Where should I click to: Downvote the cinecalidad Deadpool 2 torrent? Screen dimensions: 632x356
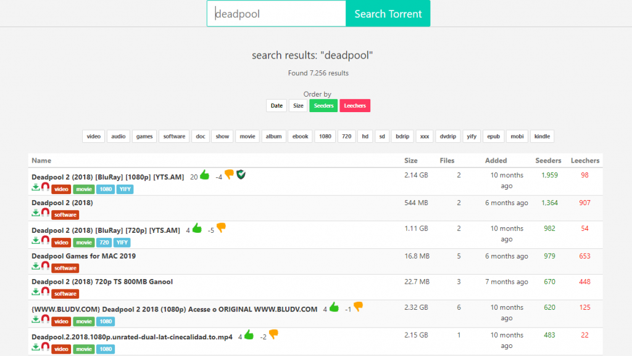pyautogui.click(x=273, y=334)
